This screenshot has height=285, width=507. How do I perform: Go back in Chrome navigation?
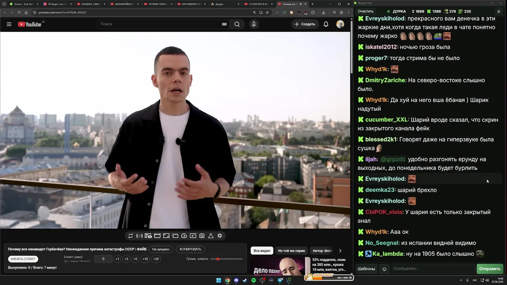4,12
